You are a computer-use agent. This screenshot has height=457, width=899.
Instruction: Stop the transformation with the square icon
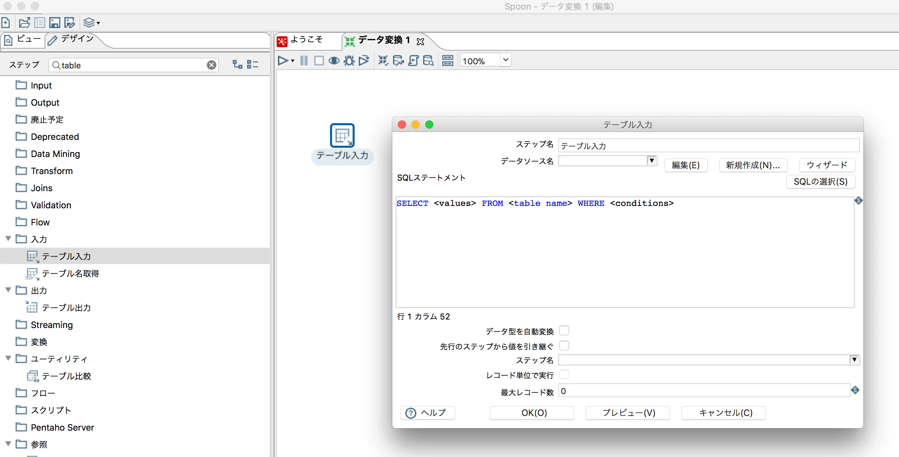tap(319, 61)
